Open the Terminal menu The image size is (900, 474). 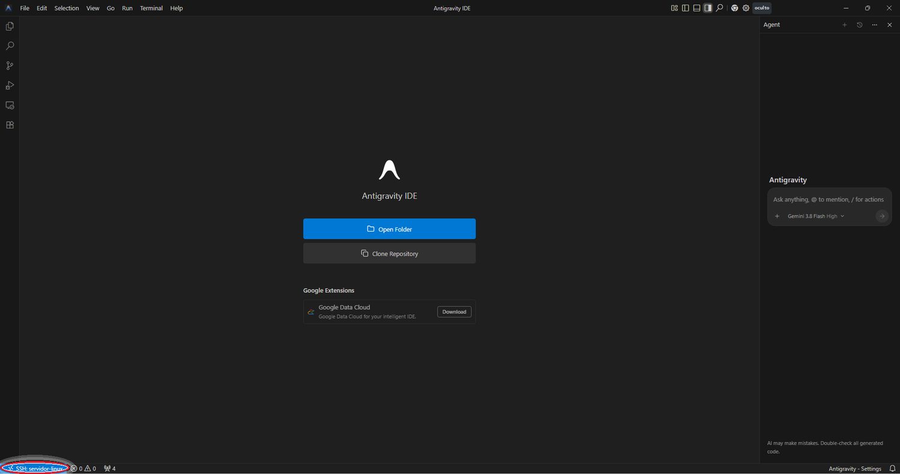pos(151,8)
